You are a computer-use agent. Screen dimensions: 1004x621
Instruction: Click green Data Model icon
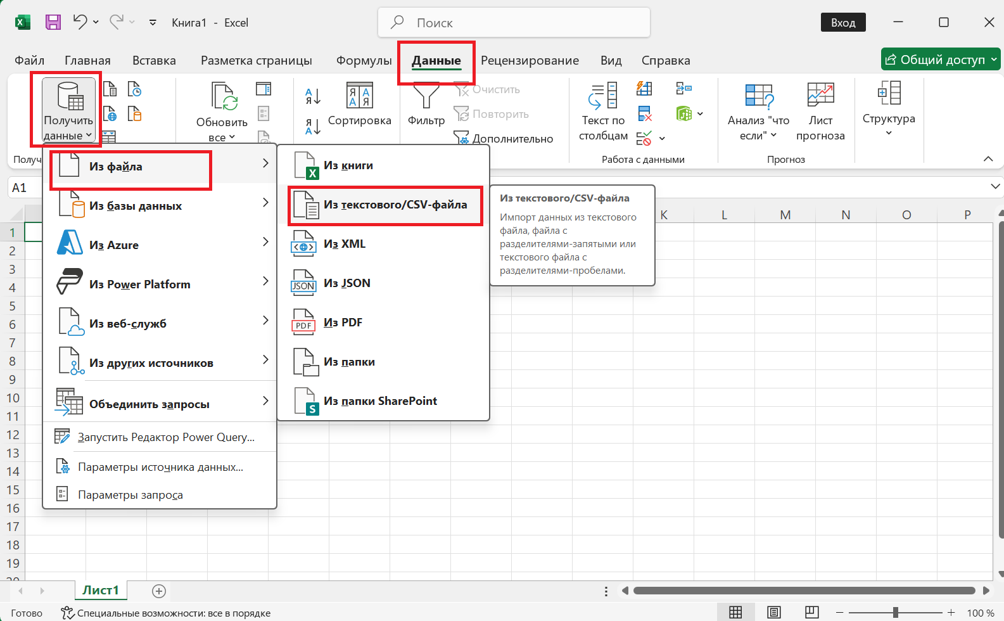(x=684, y=113)
